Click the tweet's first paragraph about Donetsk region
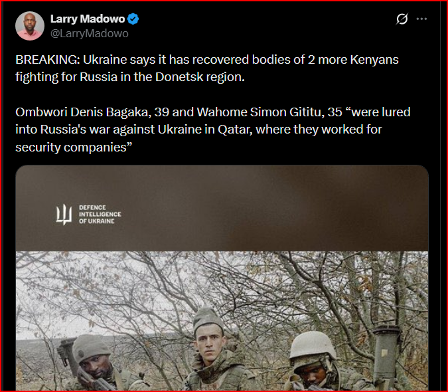 (207, 68)
